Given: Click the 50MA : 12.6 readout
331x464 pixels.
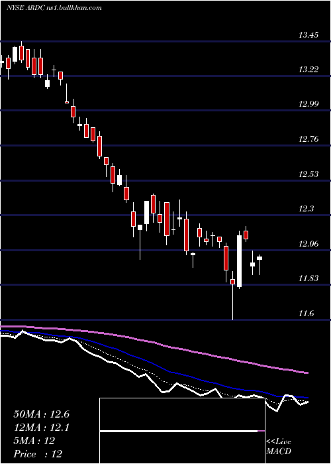Looking at the screenshot, I should click(x=41, y=414).
